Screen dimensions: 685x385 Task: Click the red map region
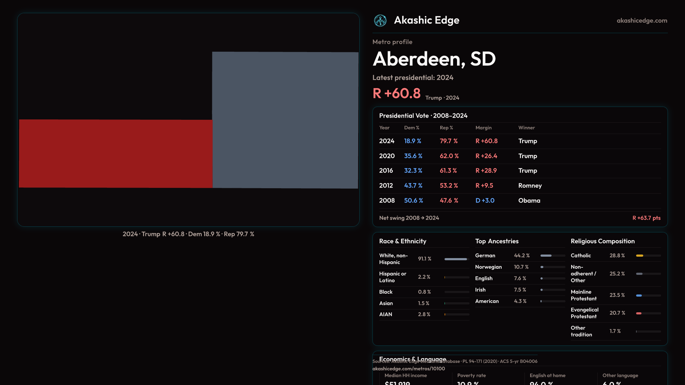coord(115,153)
